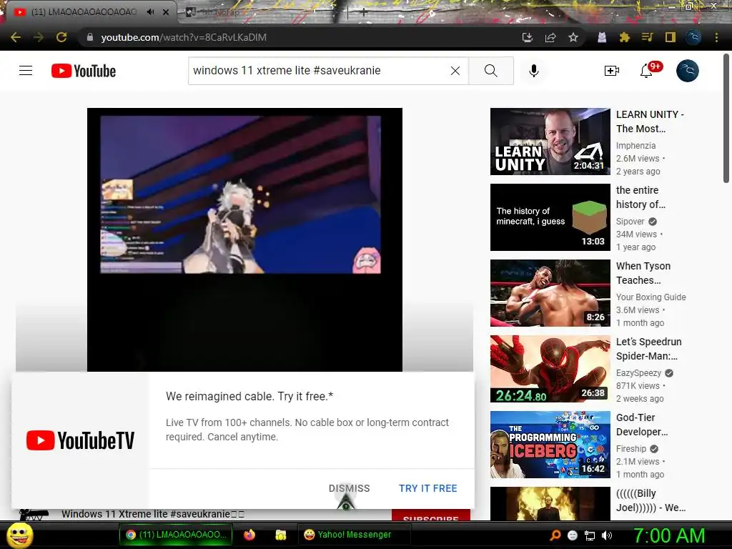Image resolution: width=732 pixels, height=549 pixels.
Task: Open the EazySpeezy channel name
Action: (638, 373)
